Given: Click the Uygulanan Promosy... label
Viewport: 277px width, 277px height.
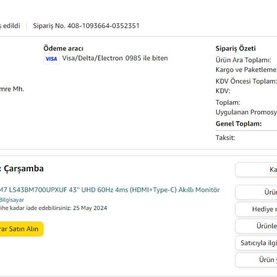Looking at the screenshot, I should pyautogui.click(x=246, y=112).
